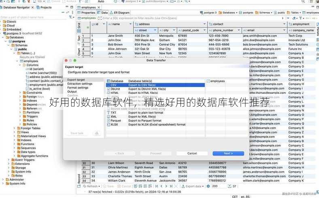Select Grid view side tab
319x198 pixels.
tap(79, 28)
